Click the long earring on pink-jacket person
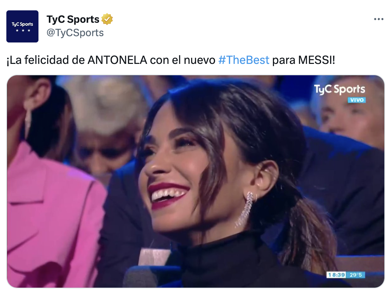The height and width of the screenshot is (291, 388). (27, 119)
